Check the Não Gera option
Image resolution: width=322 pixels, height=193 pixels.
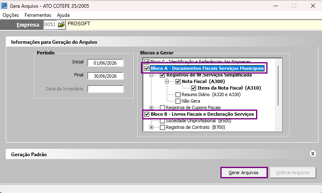click(x=178, y=101)
